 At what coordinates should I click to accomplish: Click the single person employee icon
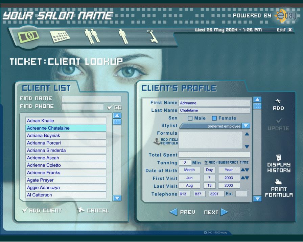[123, 36]
